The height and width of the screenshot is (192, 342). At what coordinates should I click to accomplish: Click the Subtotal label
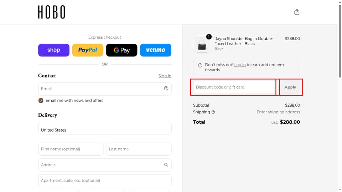click(x=201, y=105)
